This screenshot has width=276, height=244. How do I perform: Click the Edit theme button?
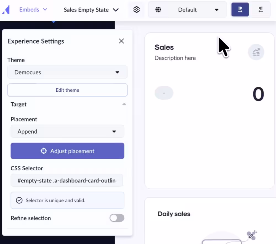click(x=67, y=90)
